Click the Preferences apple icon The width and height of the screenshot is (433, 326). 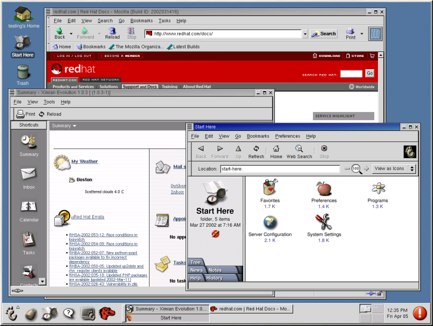(324, 189)
